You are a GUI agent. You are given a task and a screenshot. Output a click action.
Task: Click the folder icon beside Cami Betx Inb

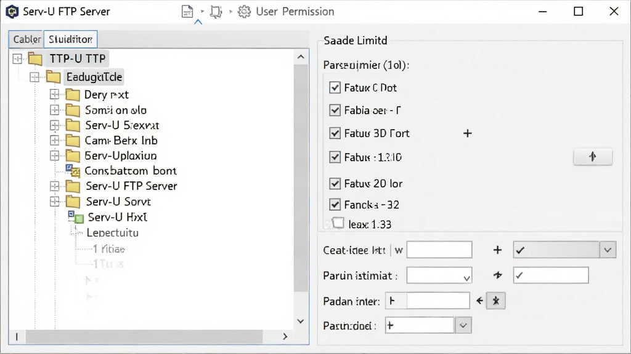pos(73,141)
